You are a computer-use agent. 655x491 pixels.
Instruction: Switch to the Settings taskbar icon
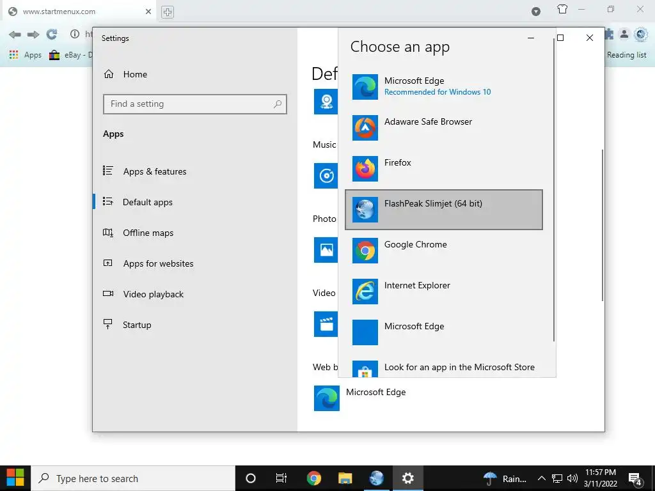click(407, 478)
